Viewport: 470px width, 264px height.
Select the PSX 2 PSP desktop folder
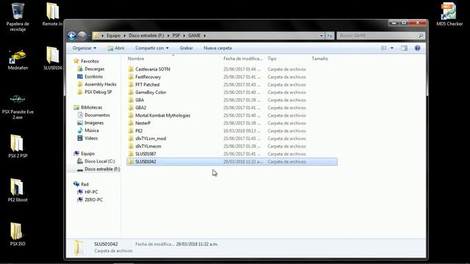(18, 146)
